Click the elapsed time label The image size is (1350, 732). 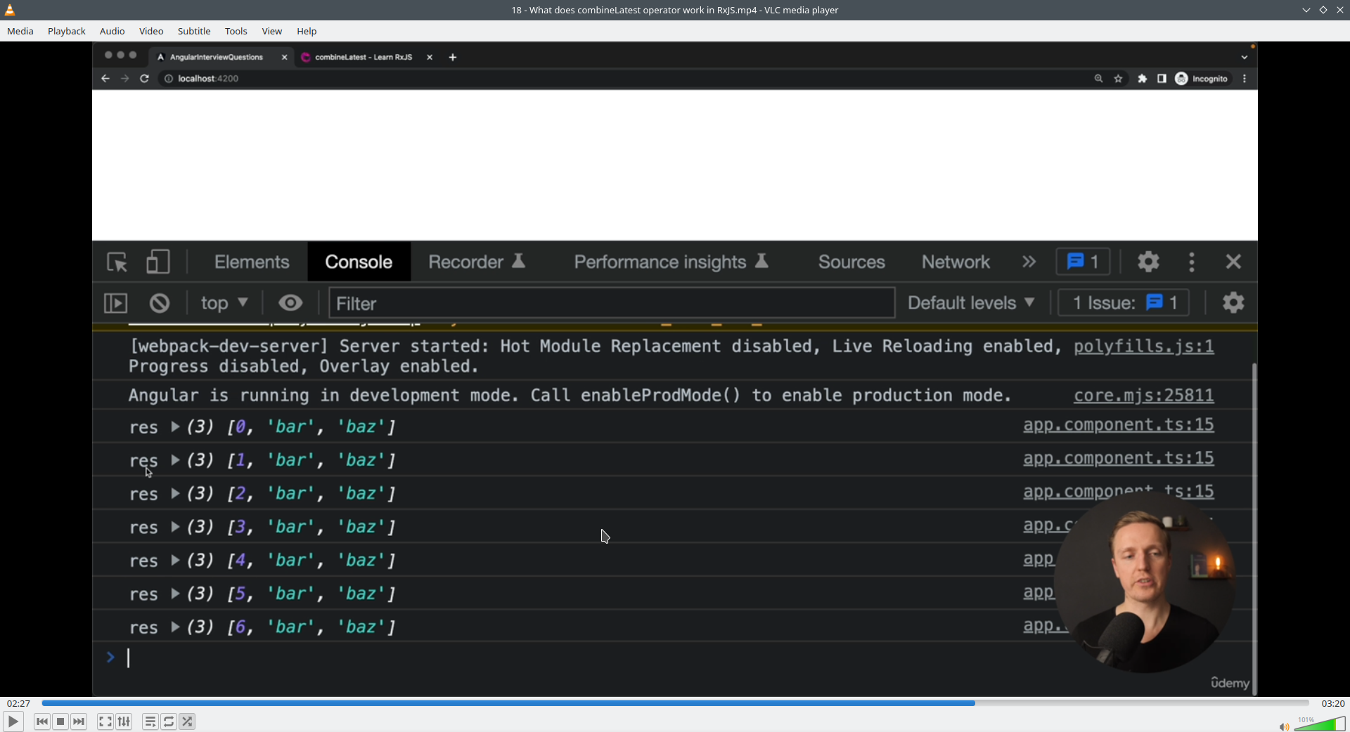tap(19, 703)
